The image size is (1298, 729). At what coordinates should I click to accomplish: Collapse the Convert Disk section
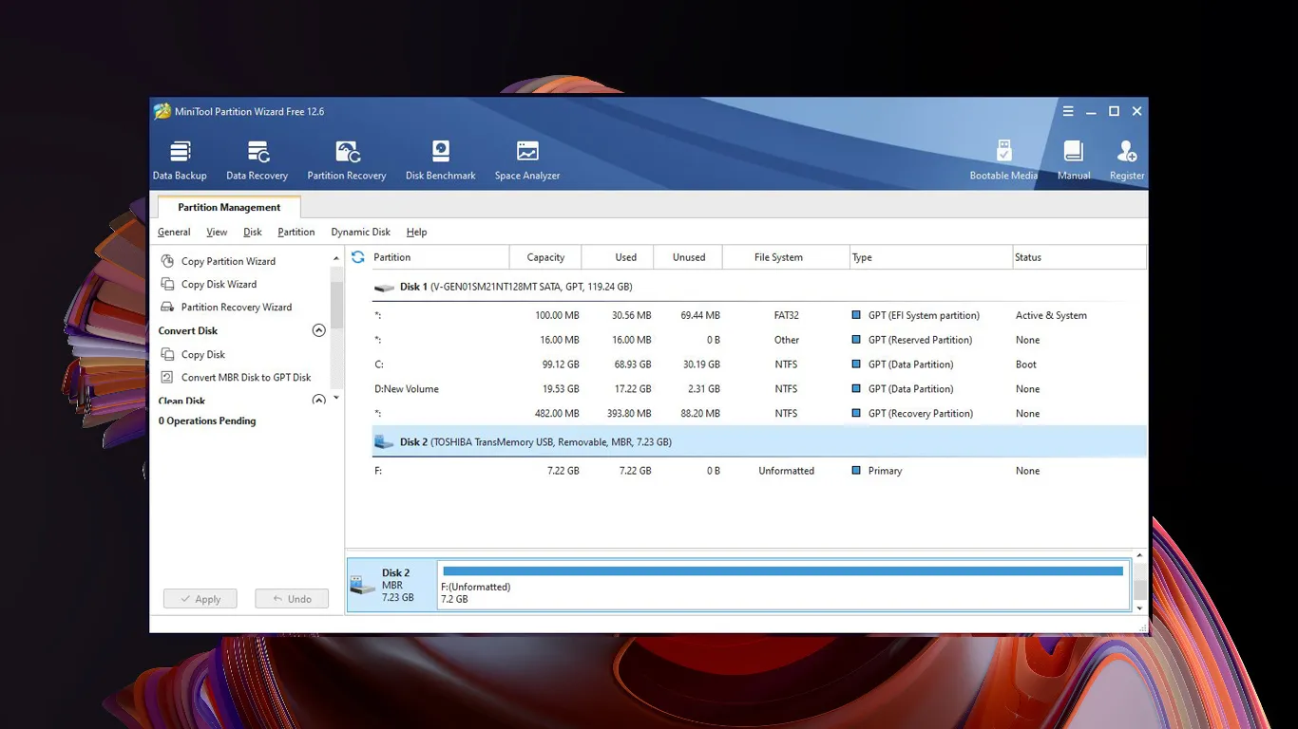coord(318,330)
